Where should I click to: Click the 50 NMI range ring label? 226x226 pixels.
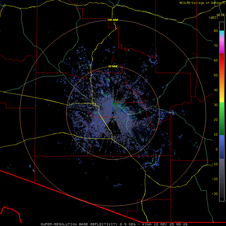(x=113, y=66)
